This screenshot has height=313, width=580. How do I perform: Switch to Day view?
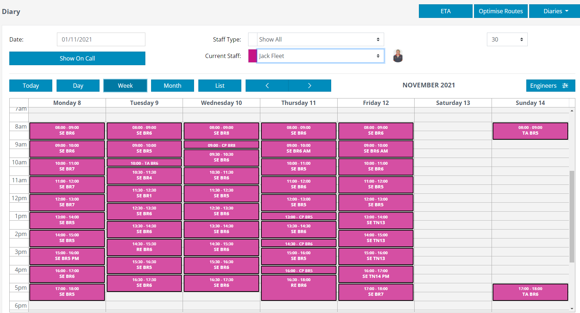78,86
